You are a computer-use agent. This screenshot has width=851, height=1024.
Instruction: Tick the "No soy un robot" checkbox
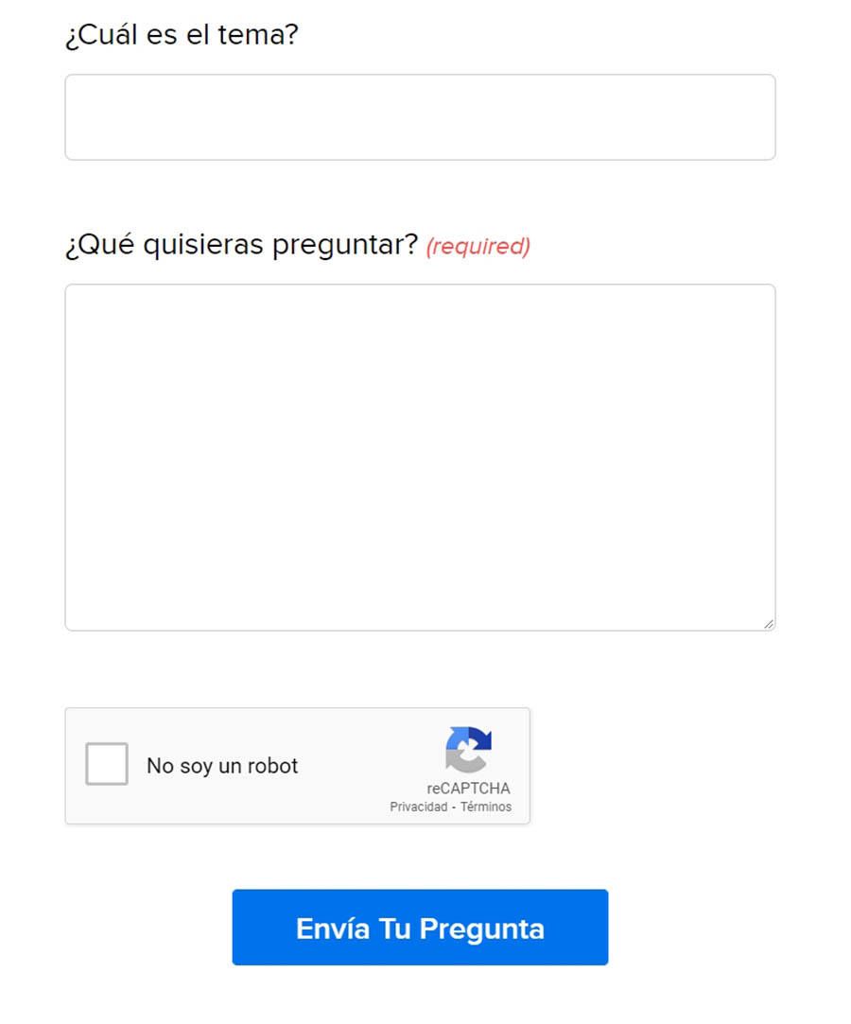click(107, 764)
